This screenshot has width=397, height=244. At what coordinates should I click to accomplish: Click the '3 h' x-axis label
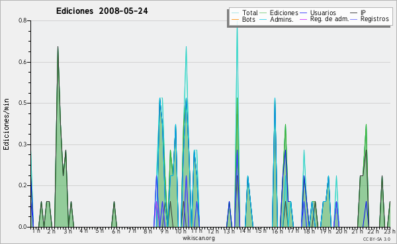pos(67,231)
